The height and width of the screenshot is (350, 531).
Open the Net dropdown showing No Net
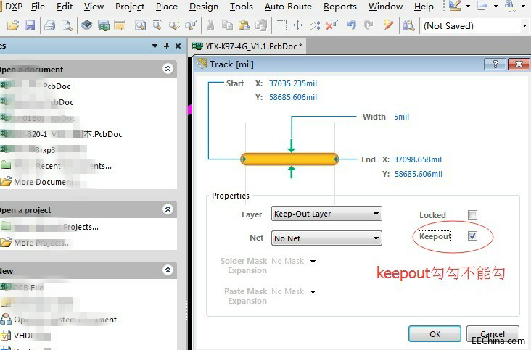(326, 238)
